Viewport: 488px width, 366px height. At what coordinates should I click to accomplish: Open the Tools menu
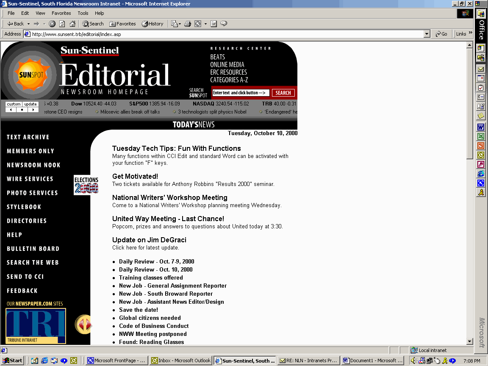83,13
